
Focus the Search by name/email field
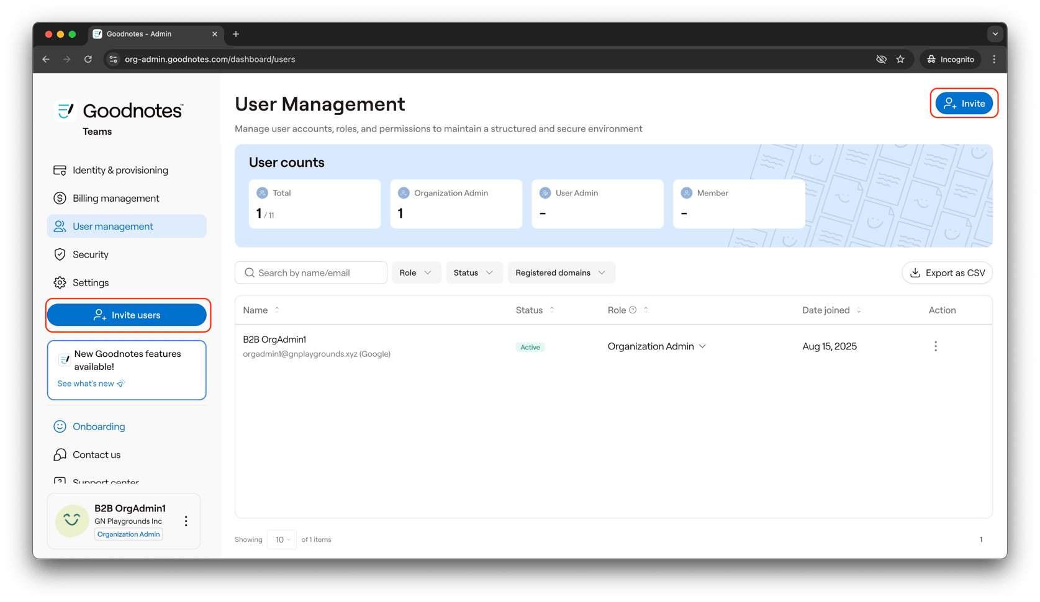[x=311, y=273]
